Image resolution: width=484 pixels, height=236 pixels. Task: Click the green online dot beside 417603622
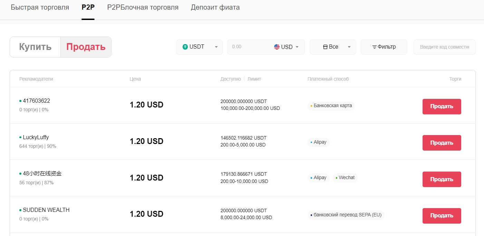point(20,101)
